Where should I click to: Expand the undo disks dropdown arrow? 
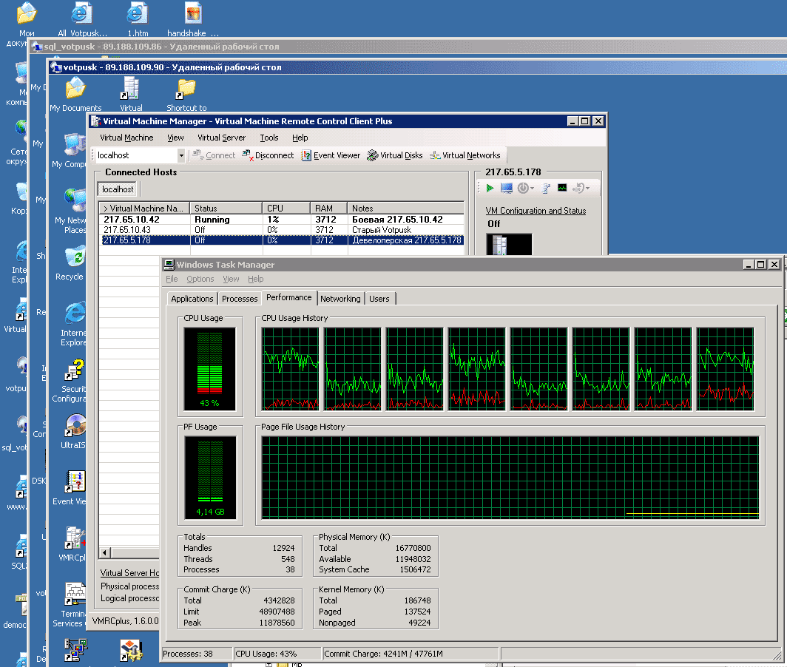587,189
